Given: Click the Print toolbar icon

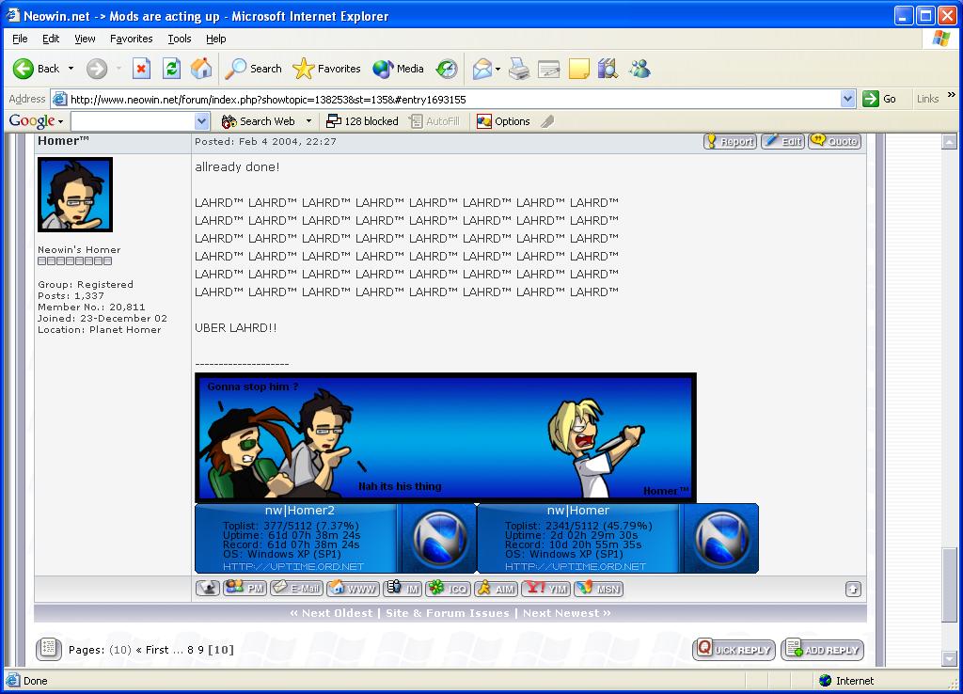Looking at the screenshot, I should point(519,69).
